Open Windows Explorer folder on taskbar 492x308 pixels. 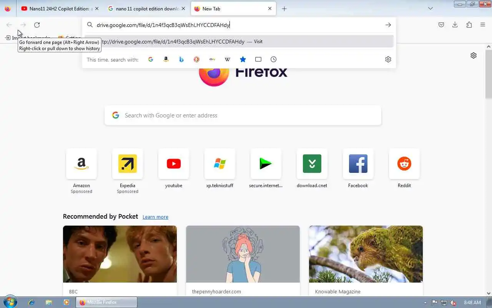click(x=49, y=303)
